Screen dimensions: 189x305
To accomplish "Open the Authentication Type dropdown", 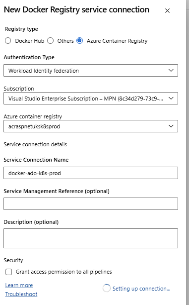I will (x=91, y=71).
